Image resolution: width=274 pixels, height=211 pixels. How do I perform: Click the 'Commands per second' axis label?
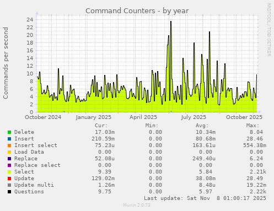[x=6, y=63]
